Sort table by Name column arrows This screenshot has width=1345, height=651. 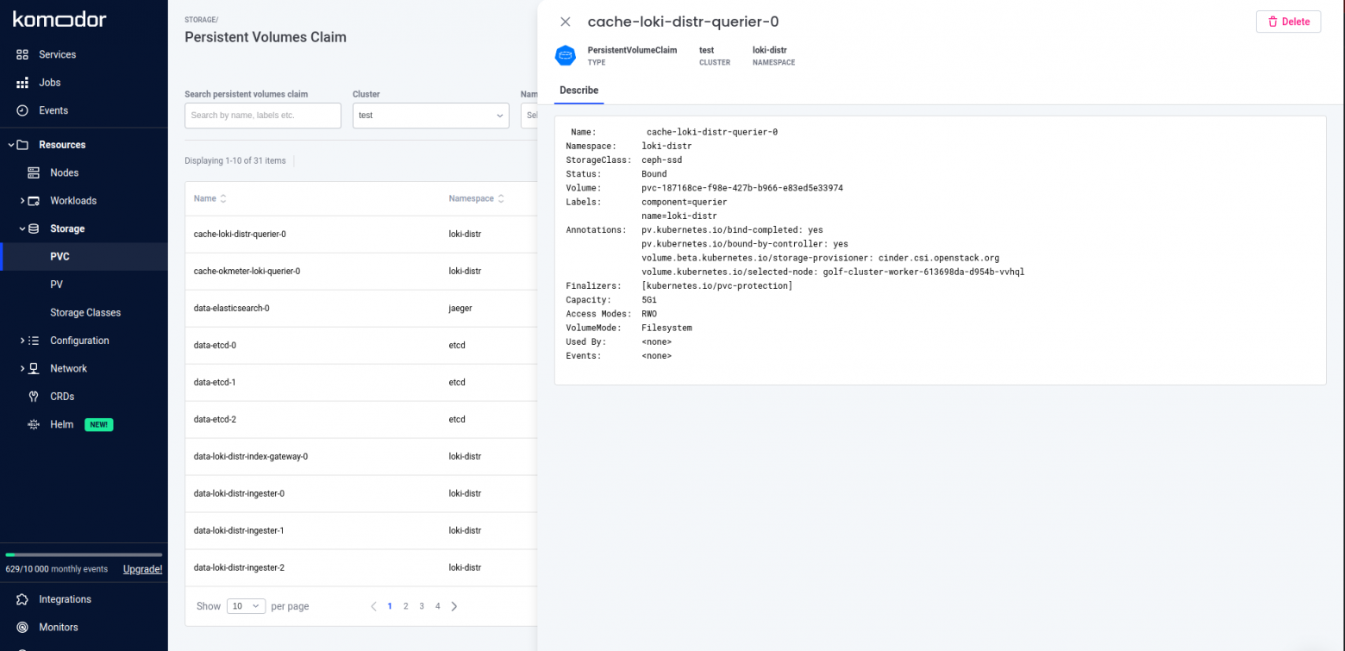coord(223,198)
